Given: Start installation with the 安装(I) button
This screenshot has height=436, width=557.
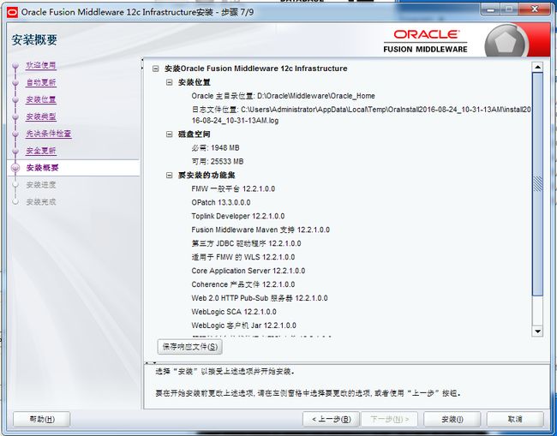Looking at the screenshot, I should (452, 419).
